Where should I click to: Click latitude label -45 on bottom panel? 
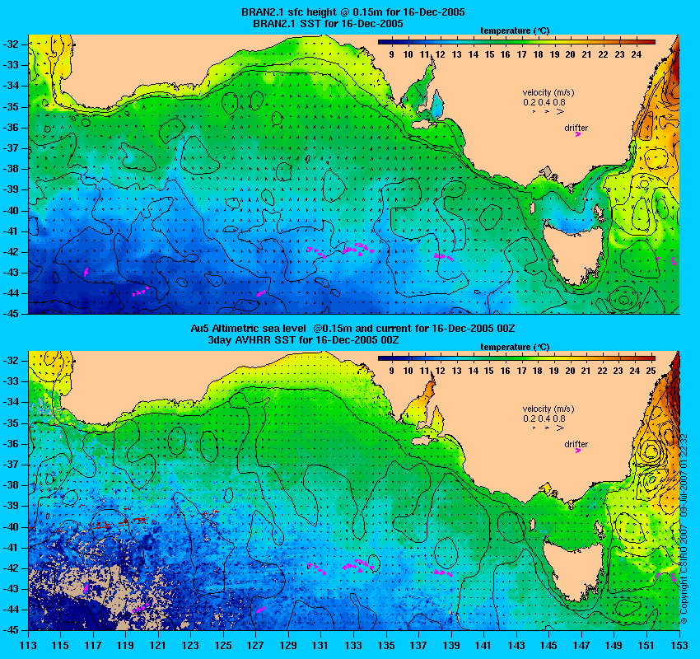coord(10,630)
